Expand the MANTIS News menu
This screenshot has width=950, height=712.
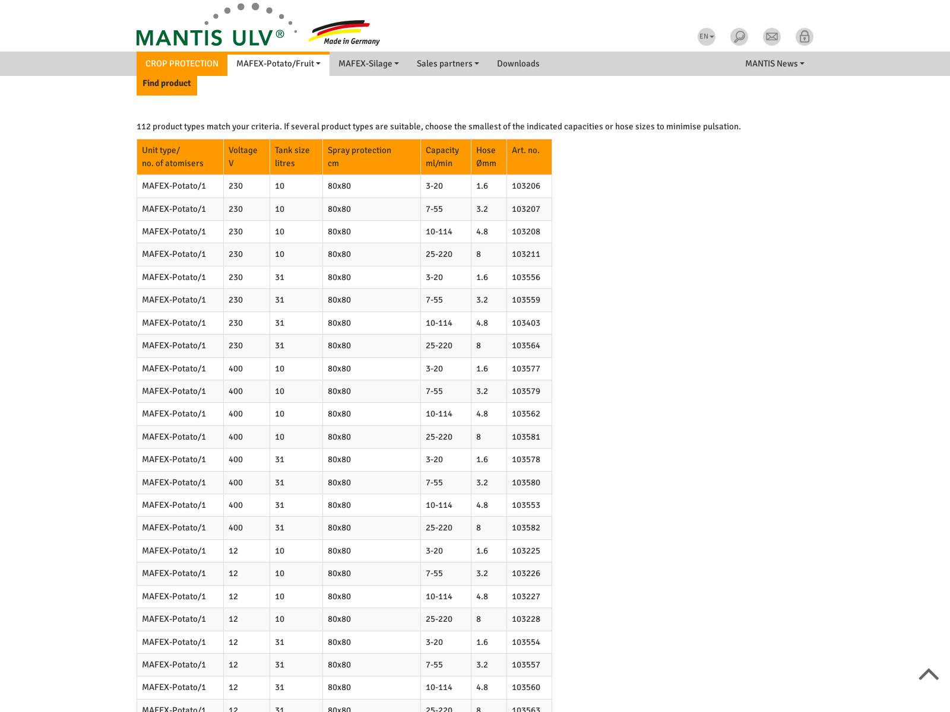click(x=775, y=63)
